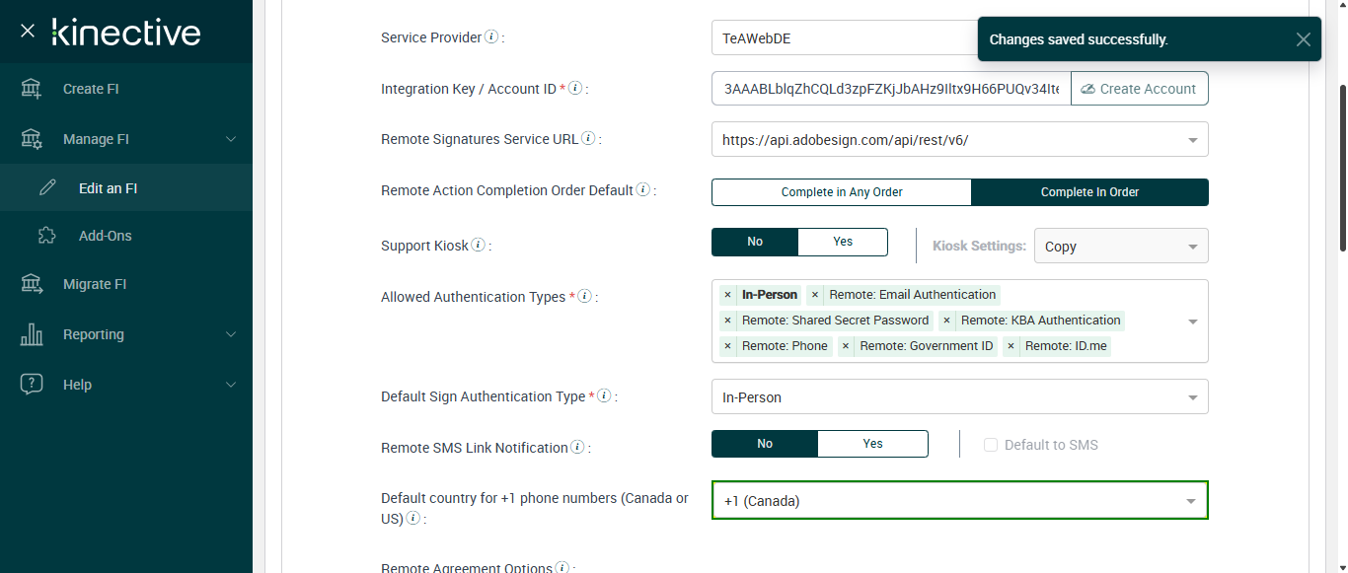Click the Reporting bar chart icon
This screenshot has width=1348, height=573.
(x=32, y=334)
